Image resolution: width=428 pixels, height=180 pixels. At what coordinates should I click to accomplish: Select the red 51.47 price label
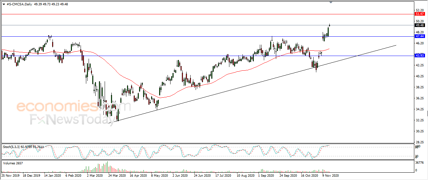[x=419, y=14]
